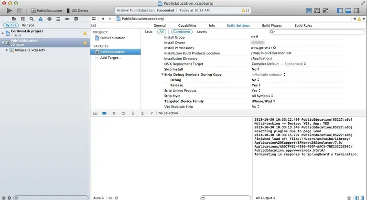Switch issue grouping to By Type
Screen dimensions: 367x200
pos(28,25)
